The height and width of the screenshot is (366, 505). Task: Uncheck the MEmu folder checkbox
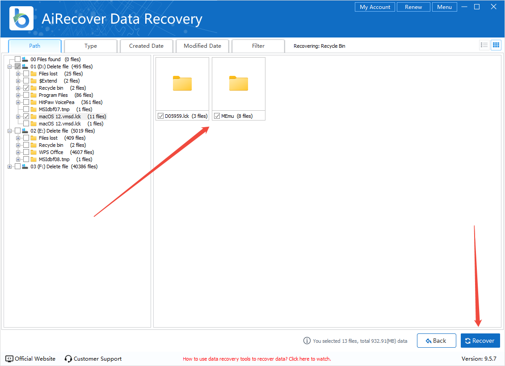pyautogui.click(x=217, y=116)
